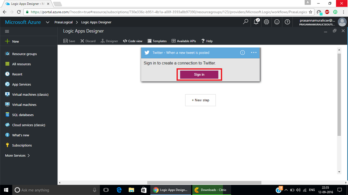Bookmark the page with the star icon
This screenshot has width=348, height=195.
click(311, 12)
